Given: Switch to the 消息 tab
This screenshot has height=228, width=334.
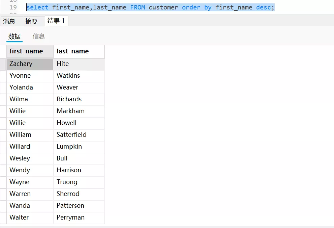Looking at the screenshot, I should [x=9, y=22].
